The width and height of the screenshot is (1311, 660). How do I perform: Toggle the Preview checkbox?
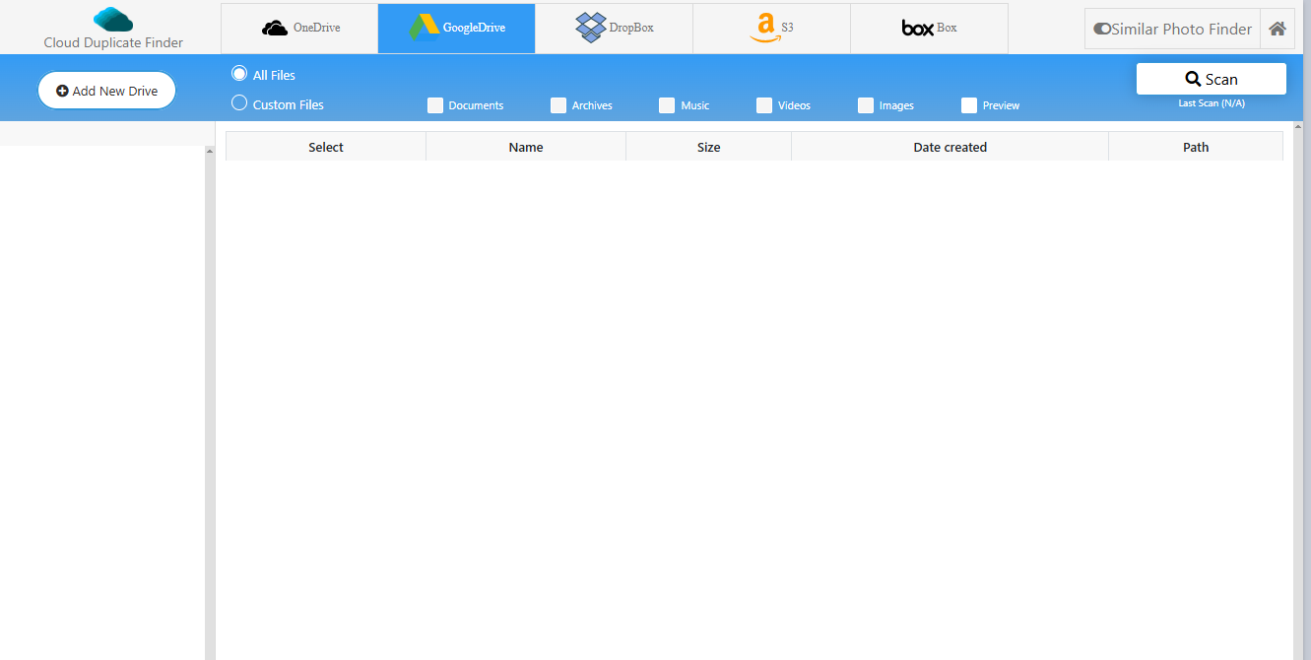pos(969,105)
